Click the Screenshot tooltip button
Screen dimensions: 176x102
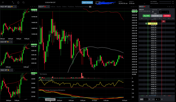[x=50, y=99]
